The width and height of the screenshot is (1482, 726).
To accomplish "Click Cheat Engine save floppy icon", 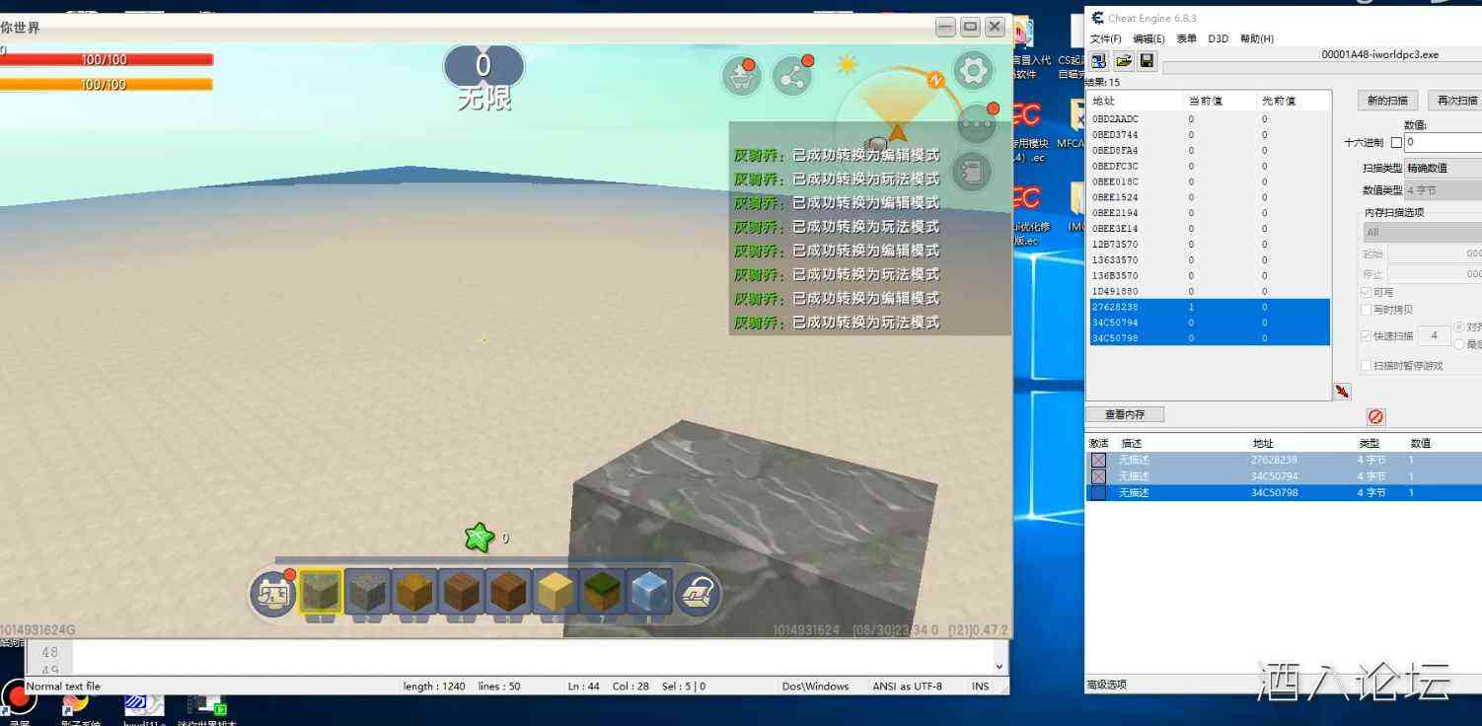I will click(1148, 61).
